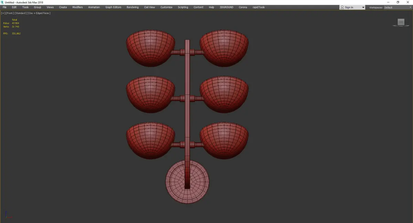Select the middle-right red bowl shade
Image resolution: width=413 pixels, height=223 pixels.
[x=224, y=94]
